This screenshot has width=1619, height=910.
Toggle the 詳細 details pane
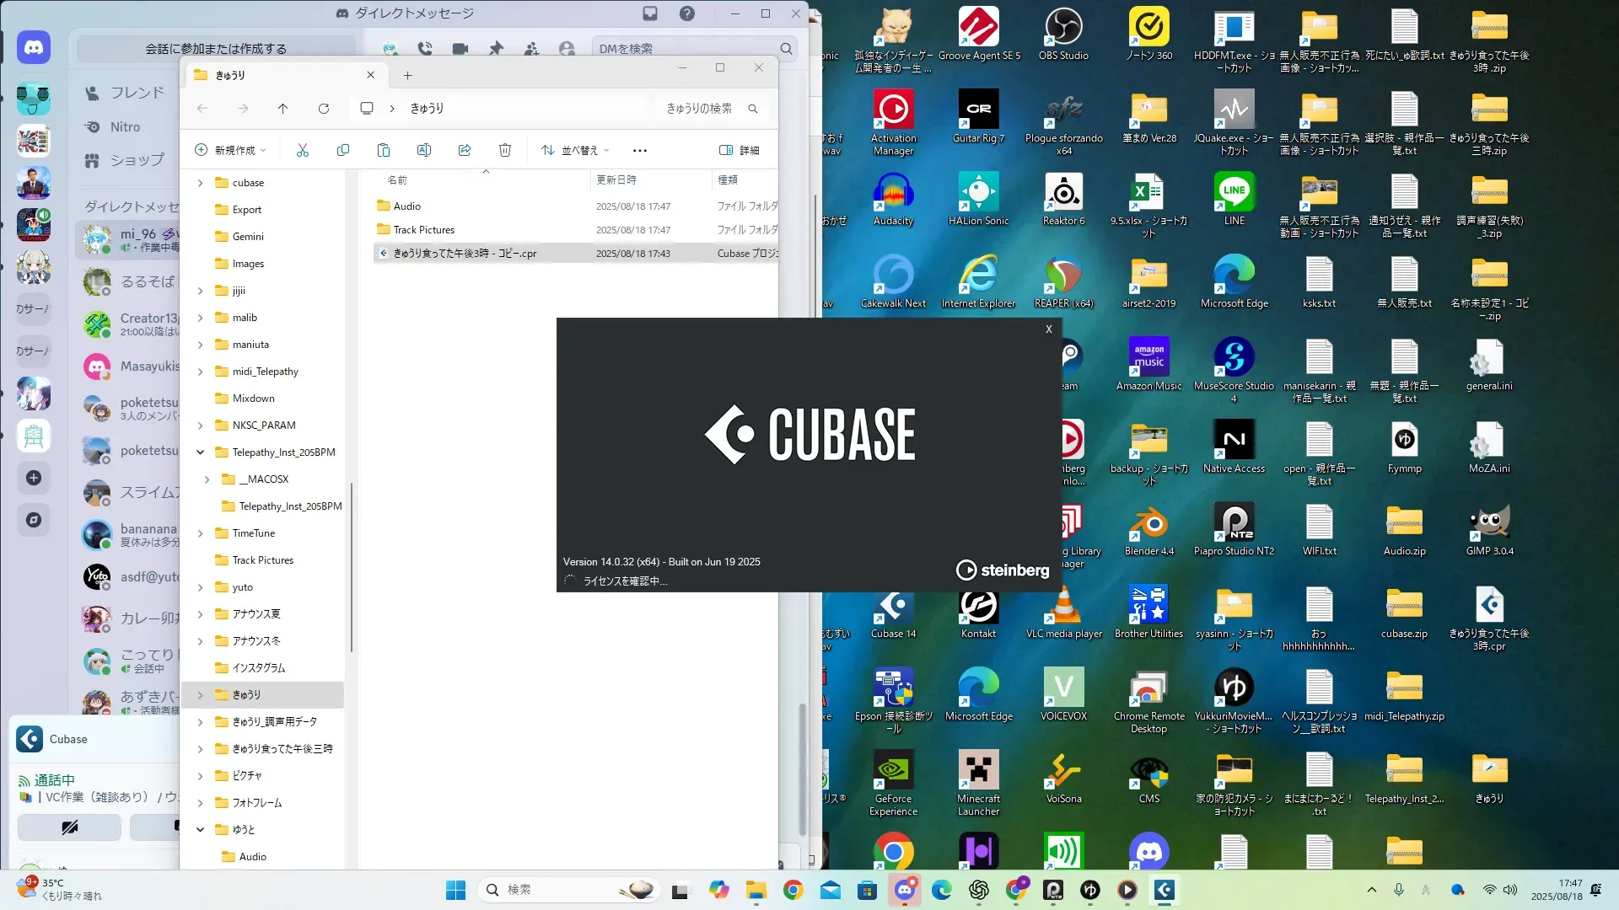tap(739, 150)
